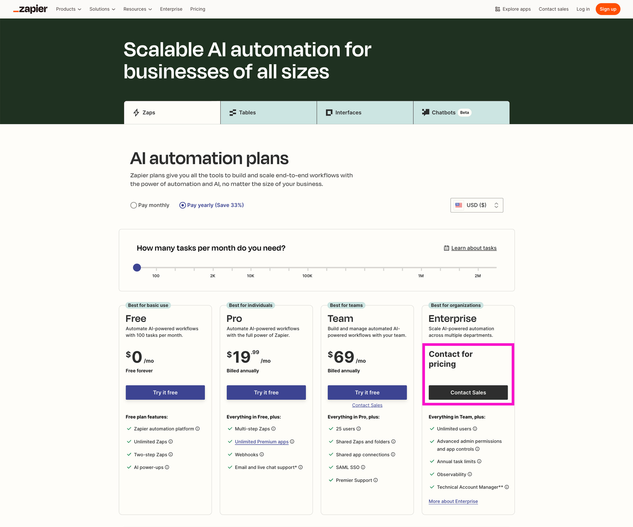
Task: Click info icon next to Premier Support
Action: tap(376, 480)
